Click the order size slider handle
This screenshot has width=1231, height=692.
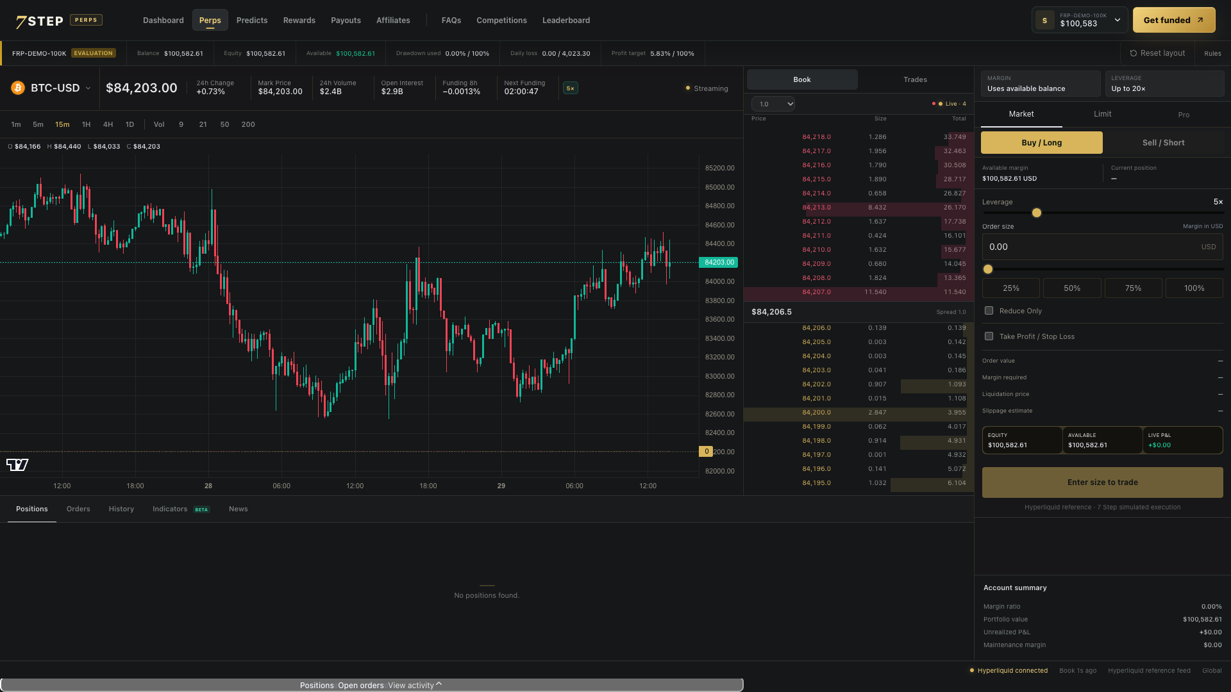[988, 269]
